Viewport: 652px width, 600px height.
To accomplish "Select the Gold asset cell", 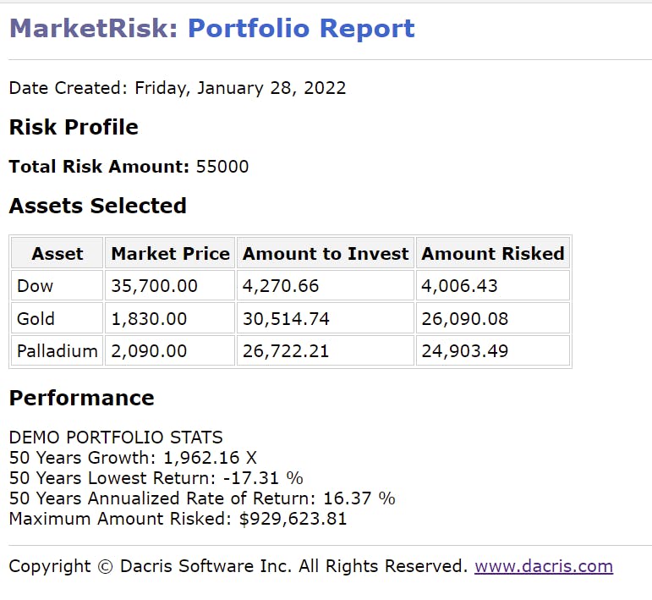I will 57,319.
